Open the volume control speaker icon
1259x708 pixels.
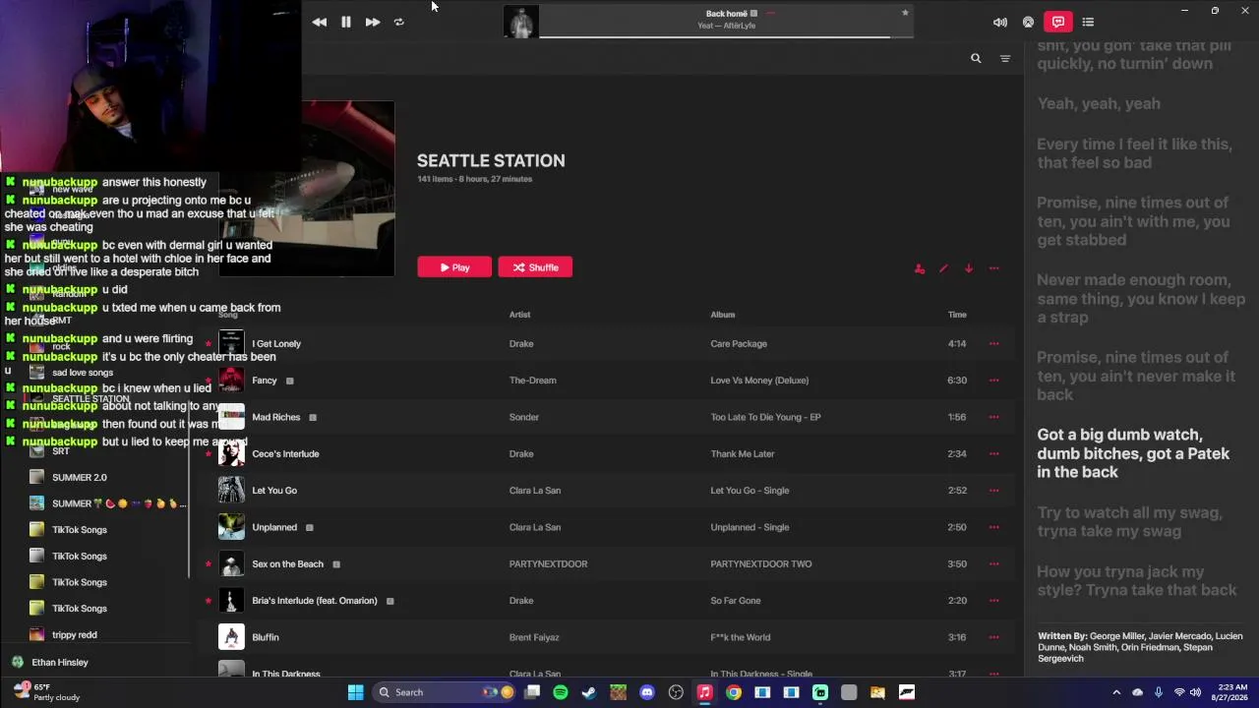click(x=1000, y=22)
